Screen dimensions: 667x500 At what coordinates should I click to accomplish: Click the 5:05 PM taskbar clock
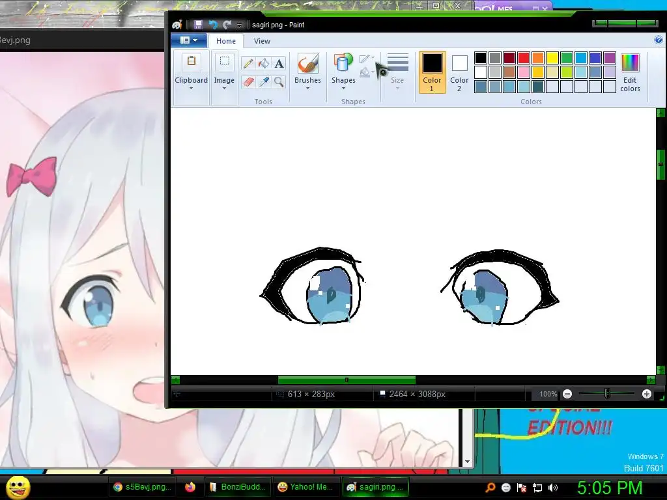click(x=610, y=488)
